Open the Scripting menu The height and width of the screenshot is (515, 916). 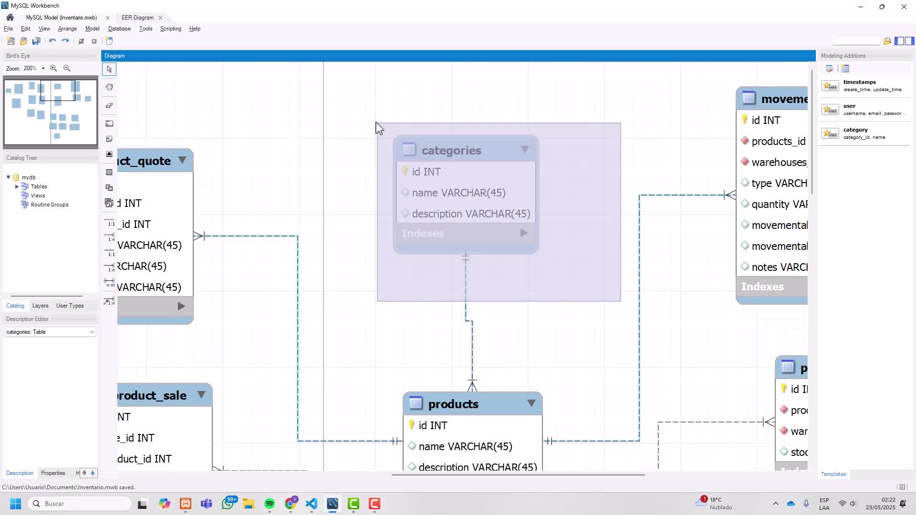(x=170, y=29)
